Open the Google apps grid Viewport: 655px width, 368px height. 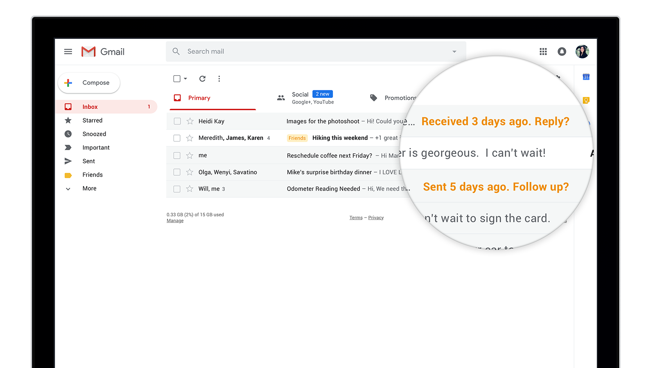pos(543,52)
